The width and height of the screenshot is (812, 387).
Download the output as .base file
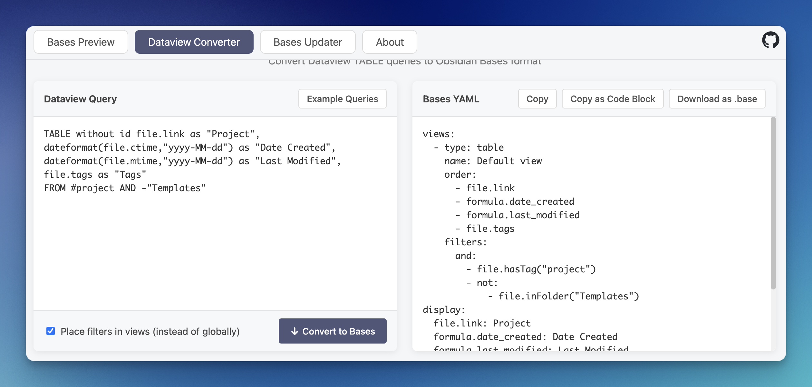pos(717,99)
